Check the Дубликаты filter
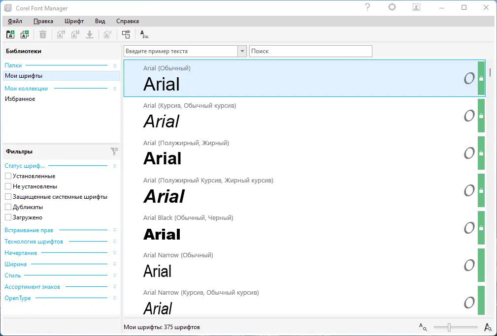 8,207
